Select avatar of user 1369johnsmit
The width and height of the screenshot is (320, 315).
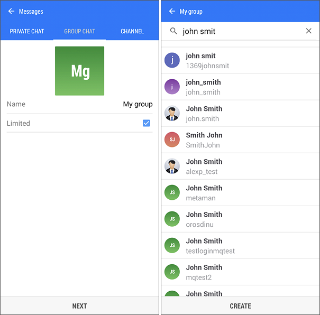point(172,60)
